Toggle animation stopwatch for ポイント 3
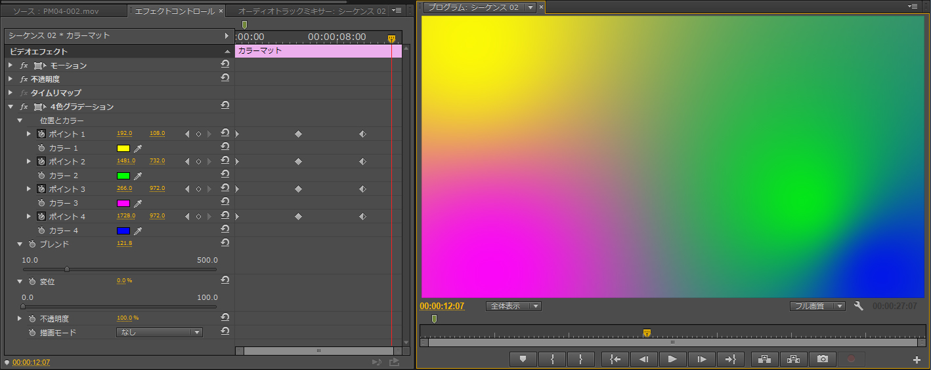 point(41,189)
